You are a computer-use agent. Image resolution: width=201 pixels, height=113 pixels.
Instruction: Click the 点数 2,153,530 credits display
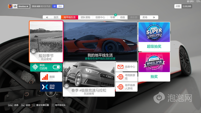[183, 6]
